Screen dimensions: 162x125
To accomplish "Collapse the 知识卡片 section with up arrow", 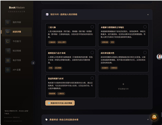I will point(148,14).
